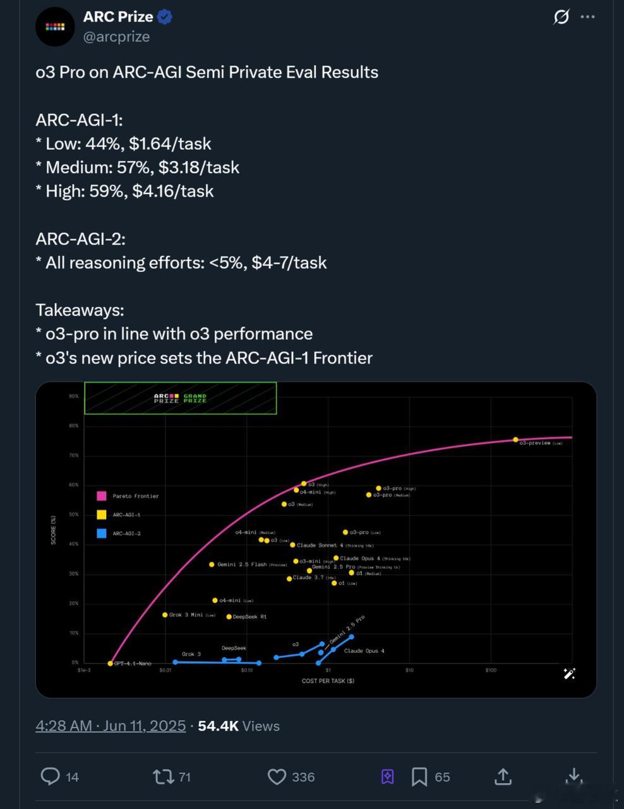Open the ARC-AGI chart image
Image resolution: width=624 pixels, height=809 pixels.
click(x=316, y=540)
